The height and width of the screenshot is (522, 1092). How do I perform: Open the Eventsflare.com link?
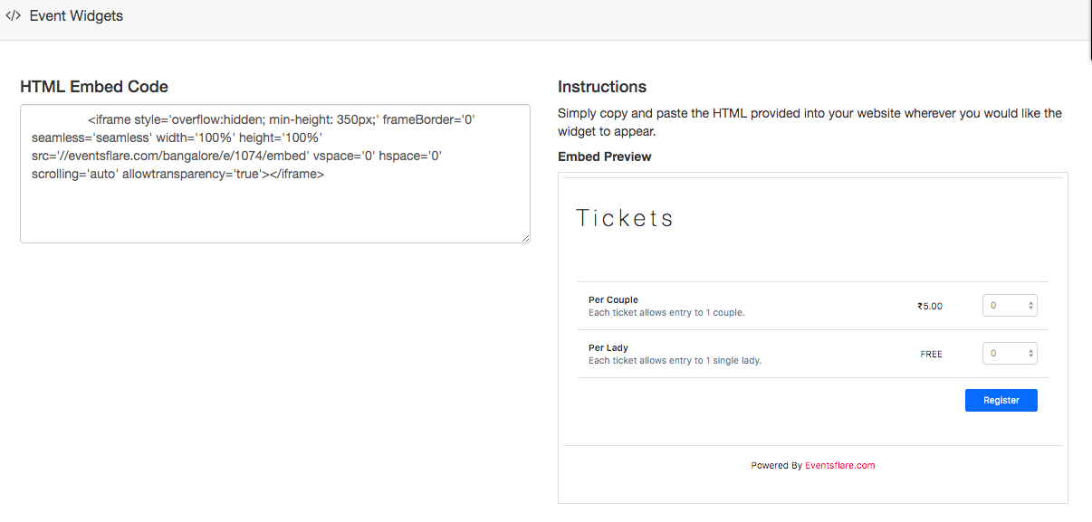tap(839, 465)
